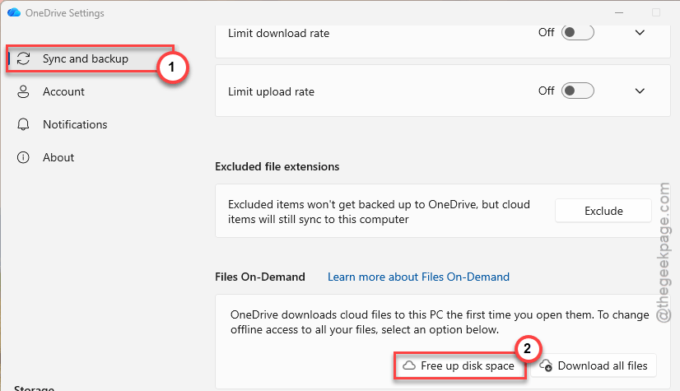The image size is (680, 391).
Task: Click the Limit download rate label
Action: click(x=278, y=33)
